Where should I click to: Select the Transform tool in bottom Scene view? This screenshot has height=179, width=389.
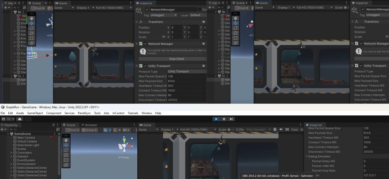66,165
